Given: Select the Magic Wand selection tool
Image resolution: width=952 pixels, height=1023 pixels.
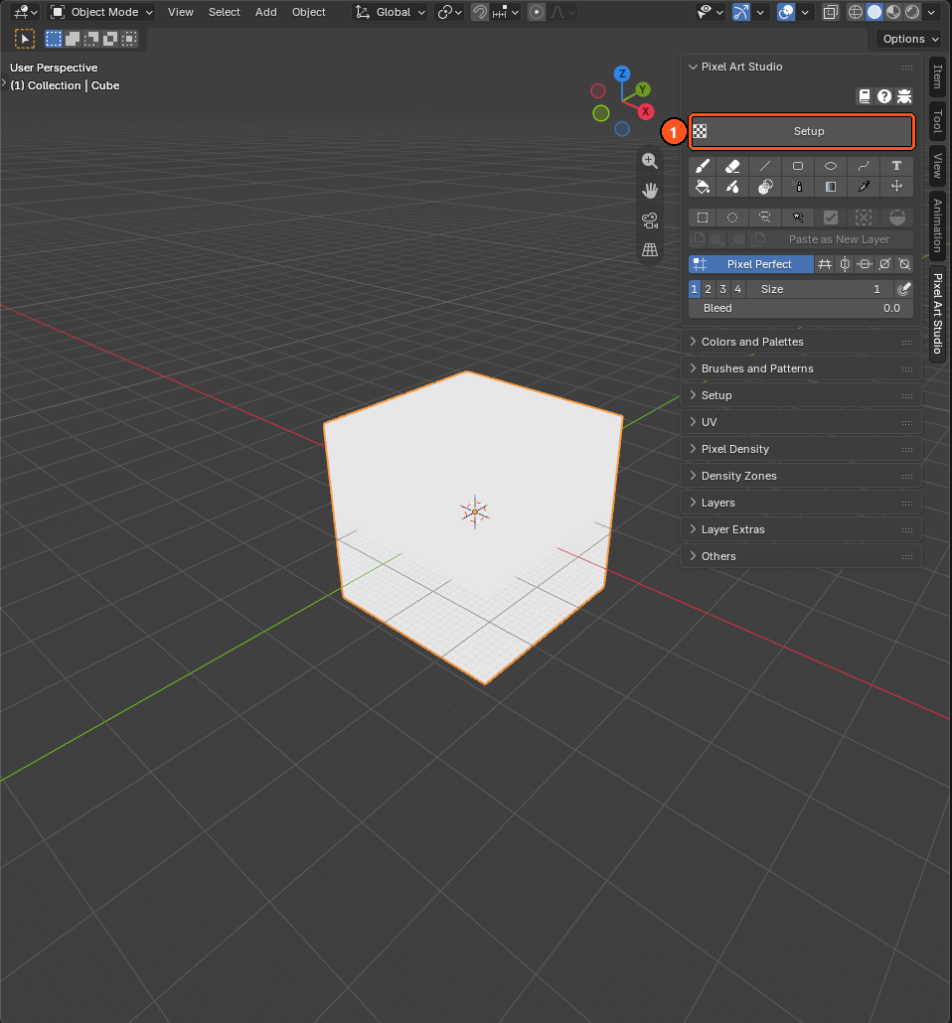Looking at the screenshot, I should [798, 218].
